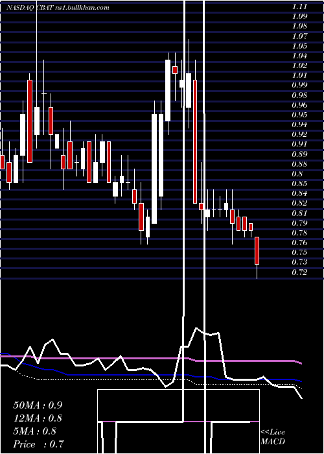Screen dimensions: 324x454
Task: Click the 0.89 price level label
Action: click(x=299, y=154)
